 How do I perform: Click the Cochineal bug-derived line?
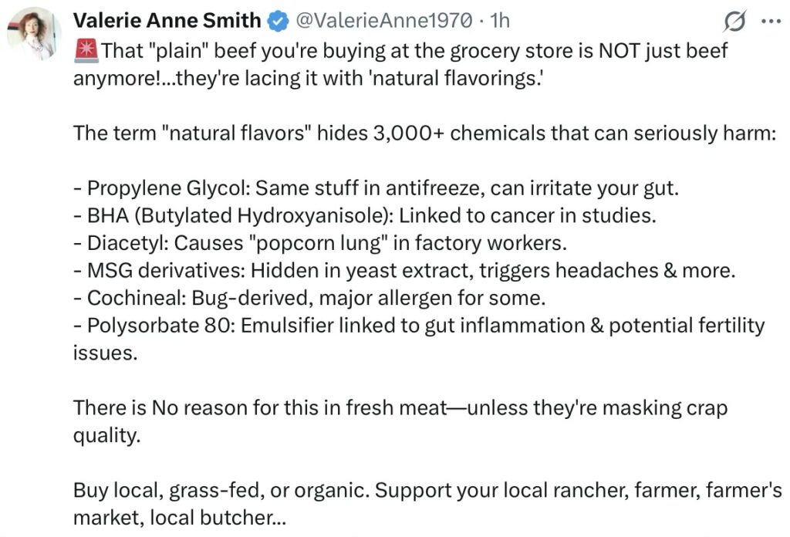[309, 297]
